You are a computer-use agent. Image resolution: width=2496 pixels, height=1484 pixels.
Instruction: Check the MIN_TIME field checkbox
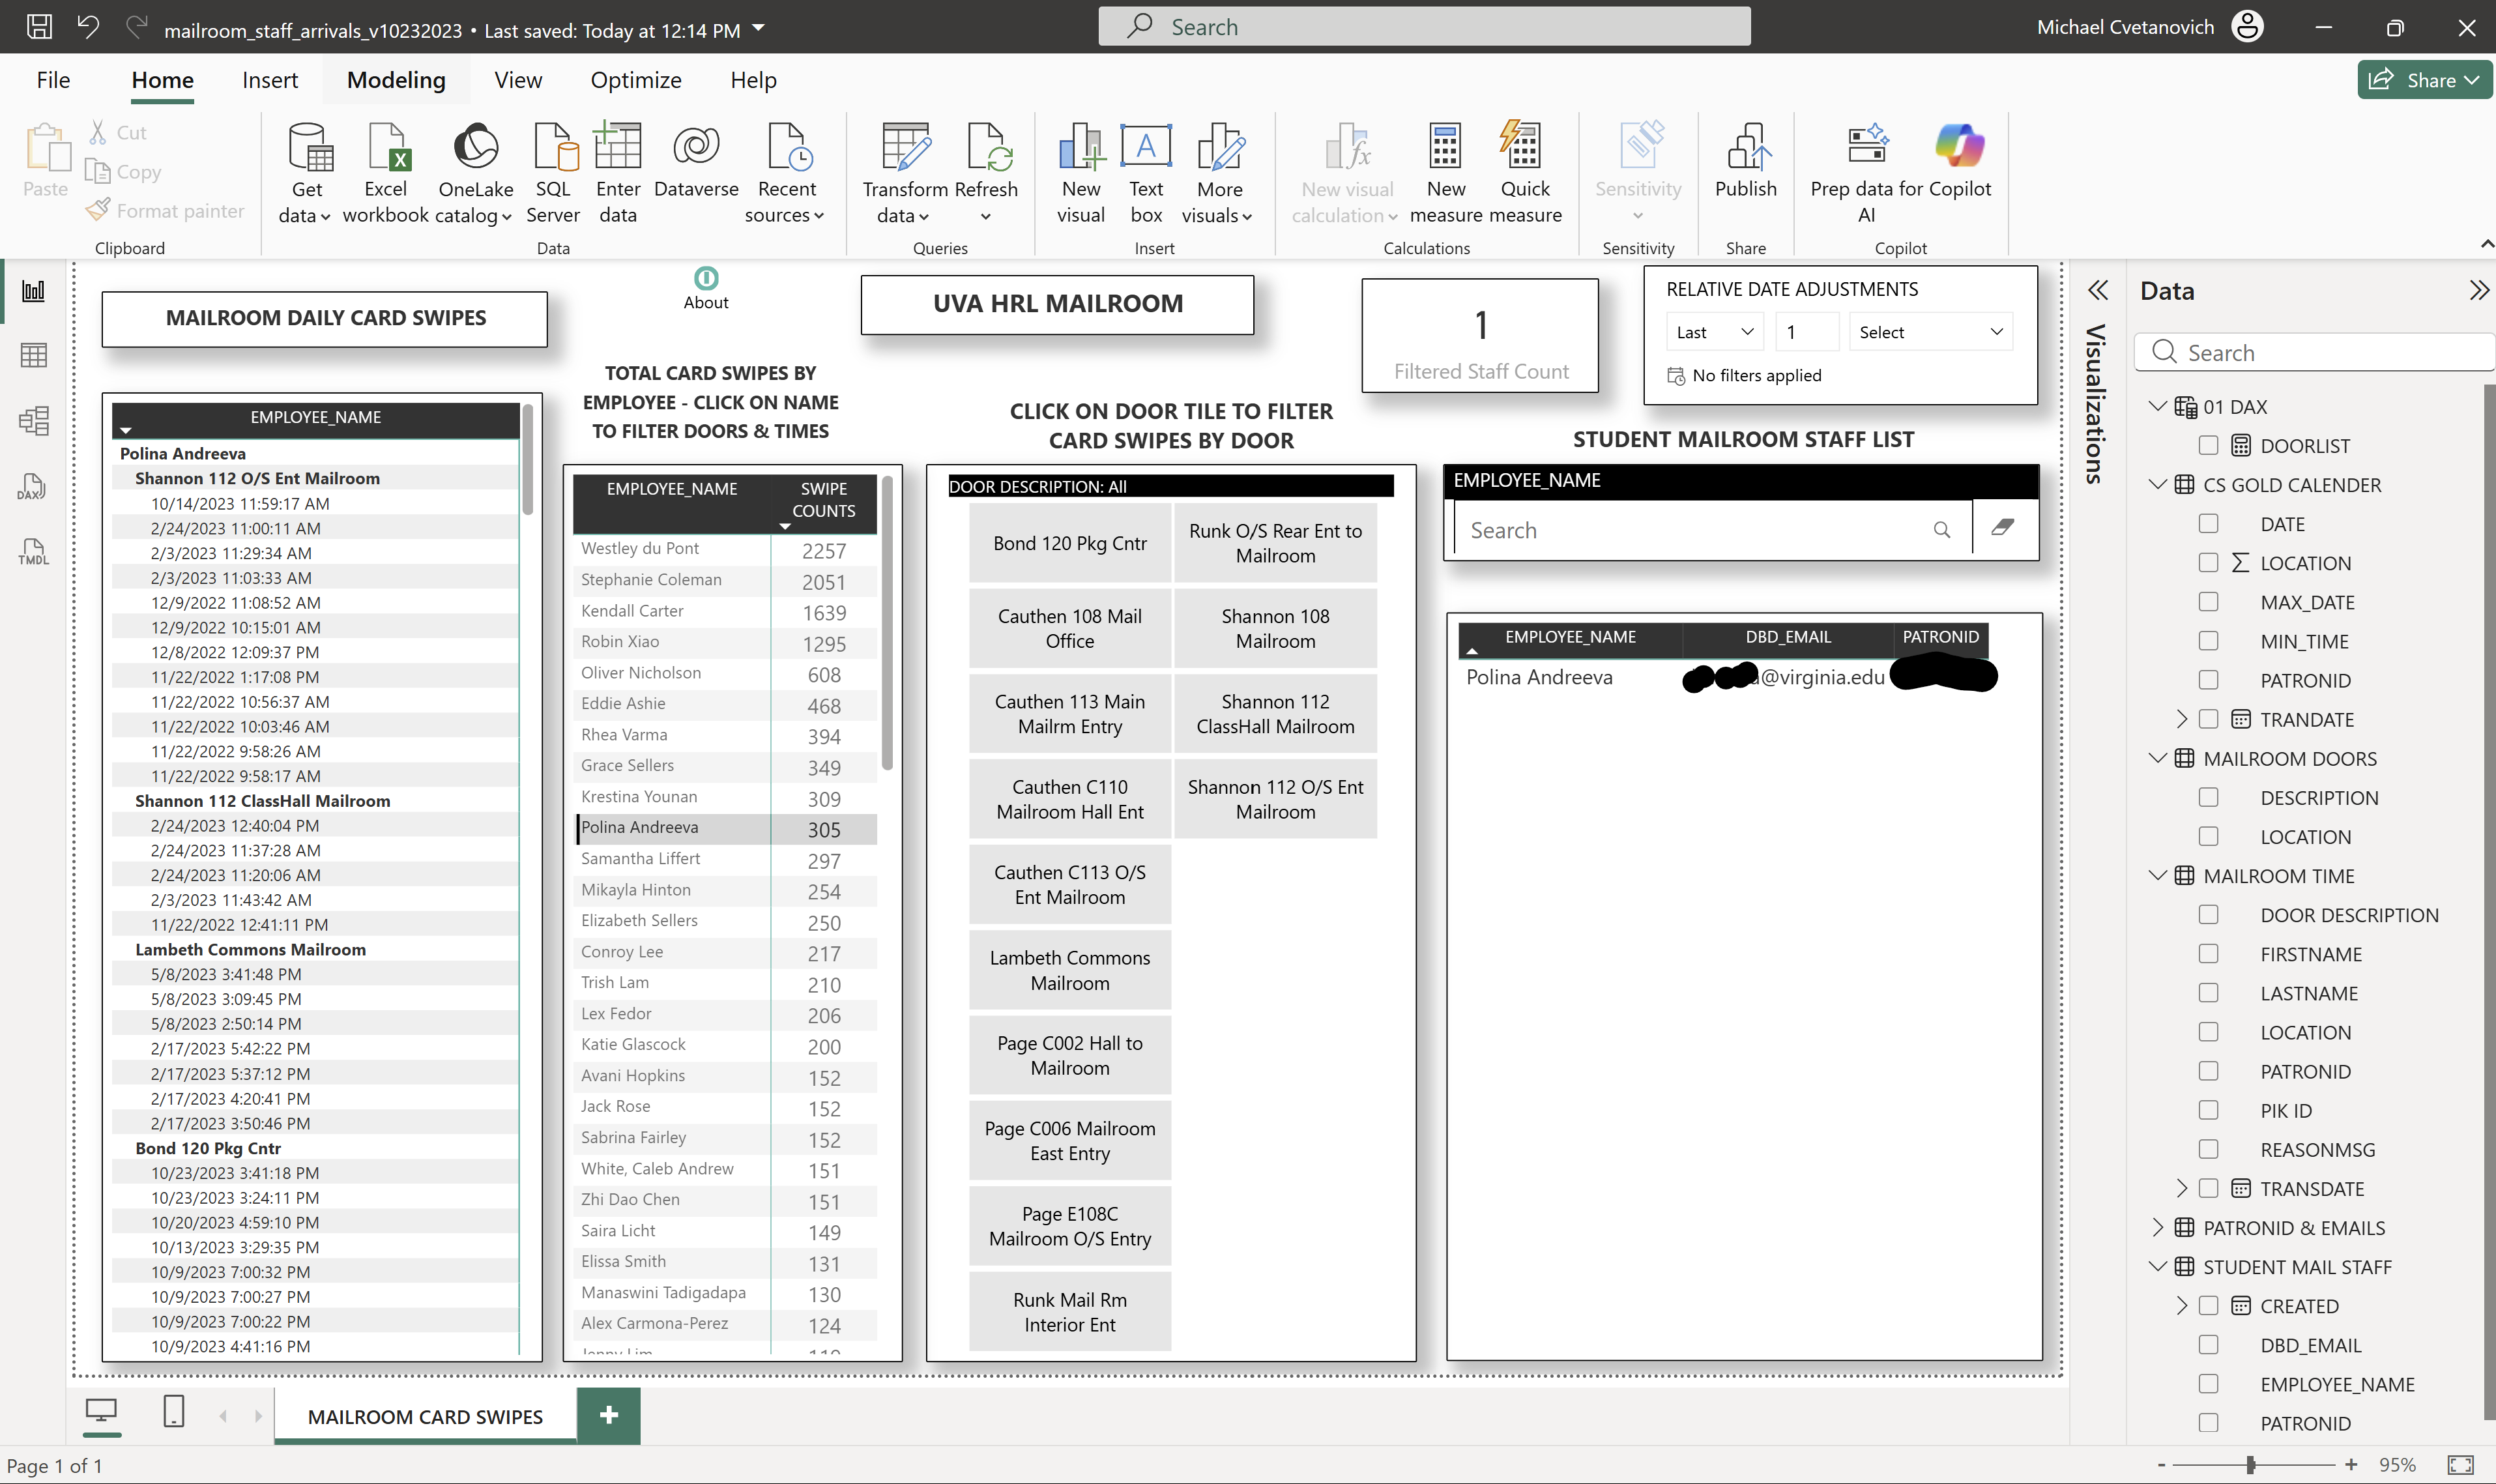[x=2209, y=640]
